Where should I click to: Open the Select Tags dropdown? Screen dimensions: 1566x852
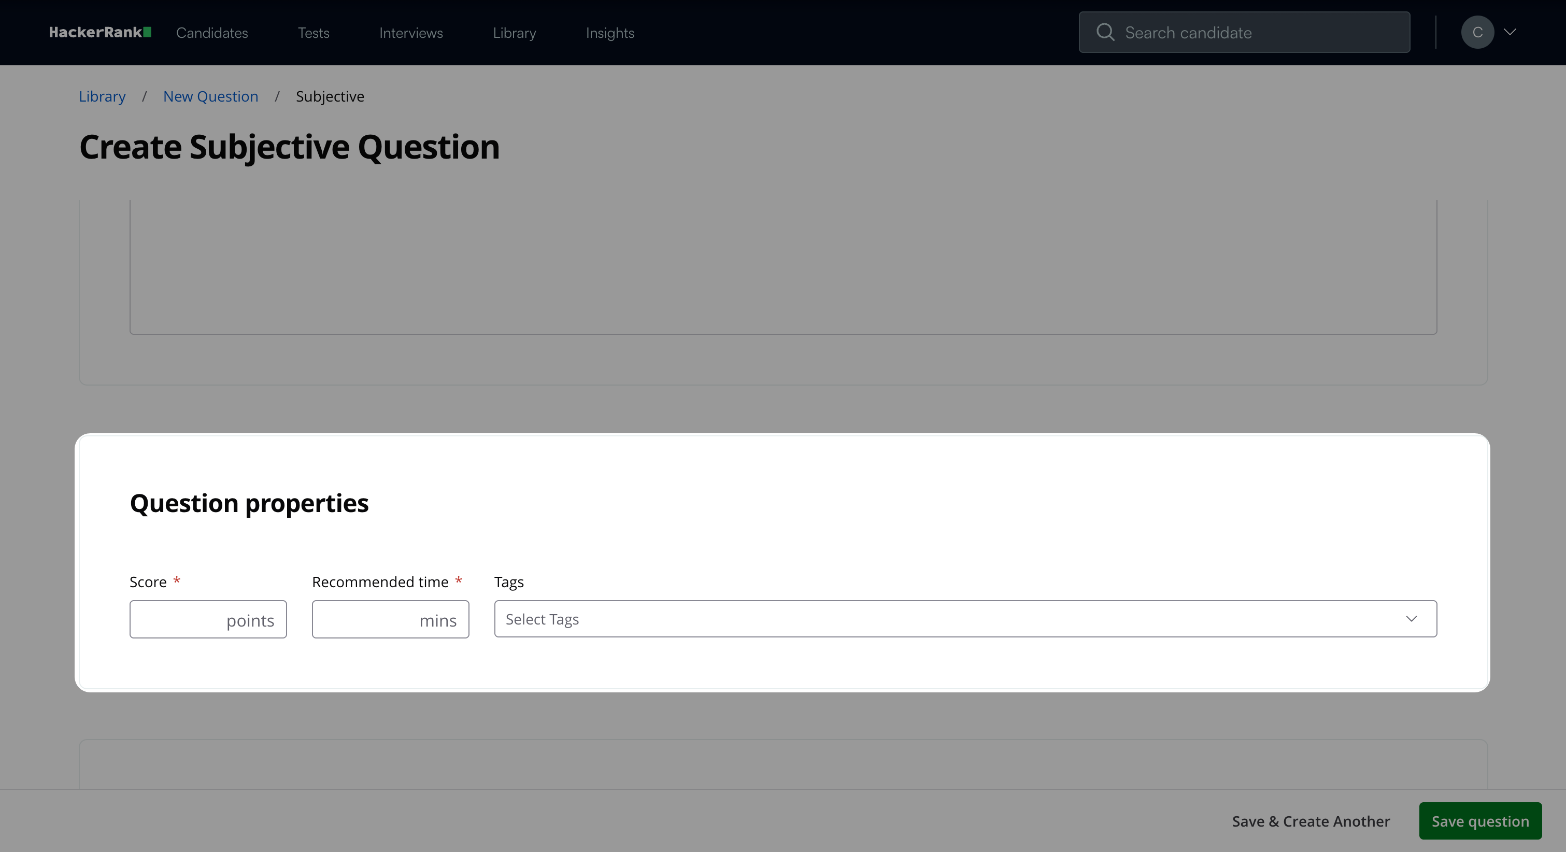point(948,619)
